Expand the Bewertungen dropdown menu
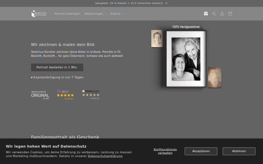The height and width of the screenshot is (164, 263). point(96,14)
